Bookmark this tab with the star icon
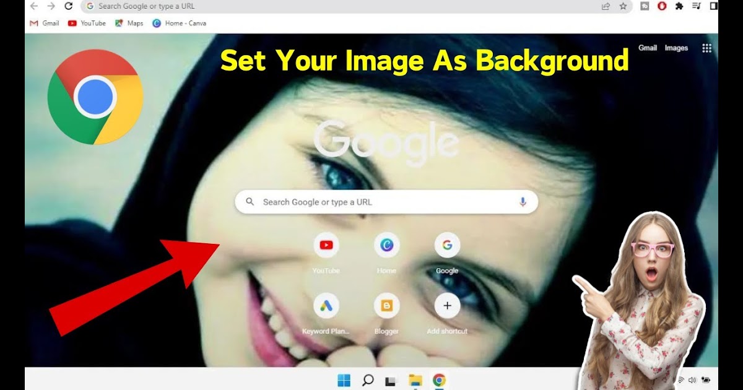Screen dimensions: 743x390 pos(623,6)
